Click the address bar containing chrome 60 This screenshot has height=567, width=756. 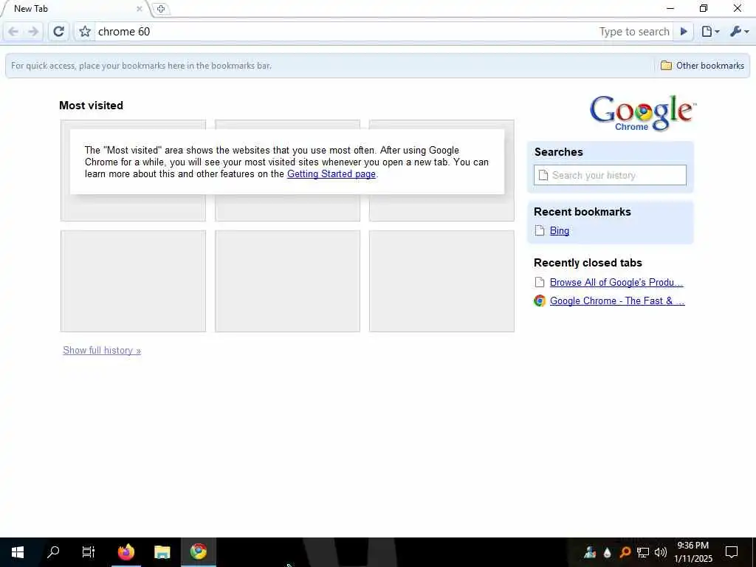coord(345,32)
